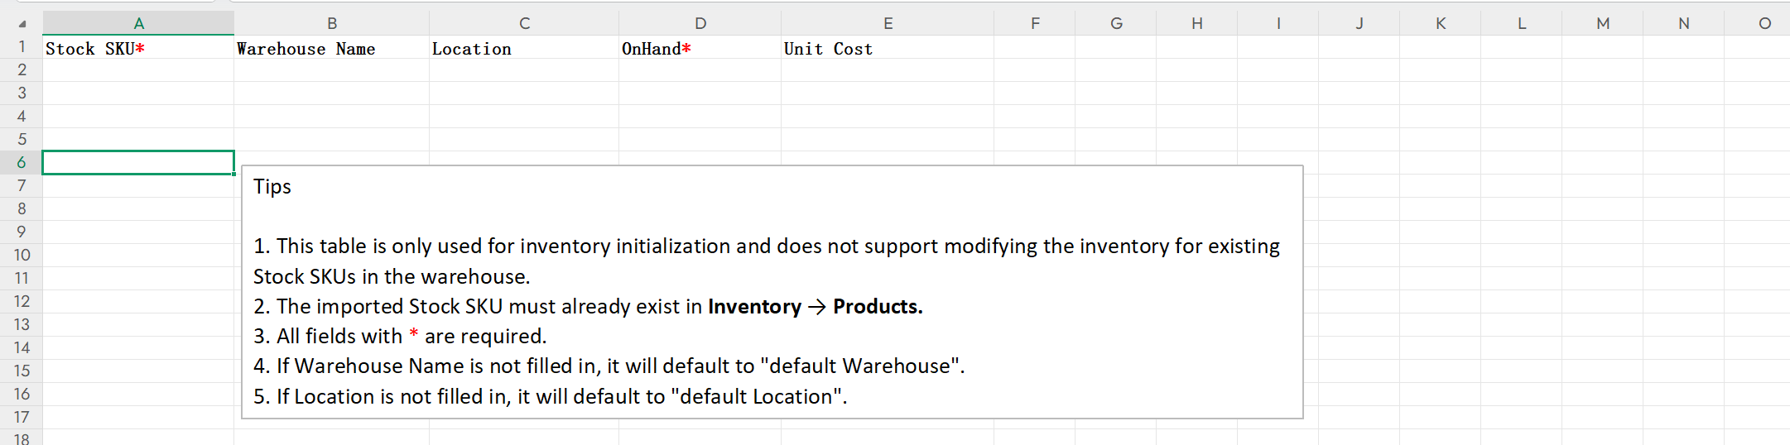Click the Select All corner triangle

22,24
